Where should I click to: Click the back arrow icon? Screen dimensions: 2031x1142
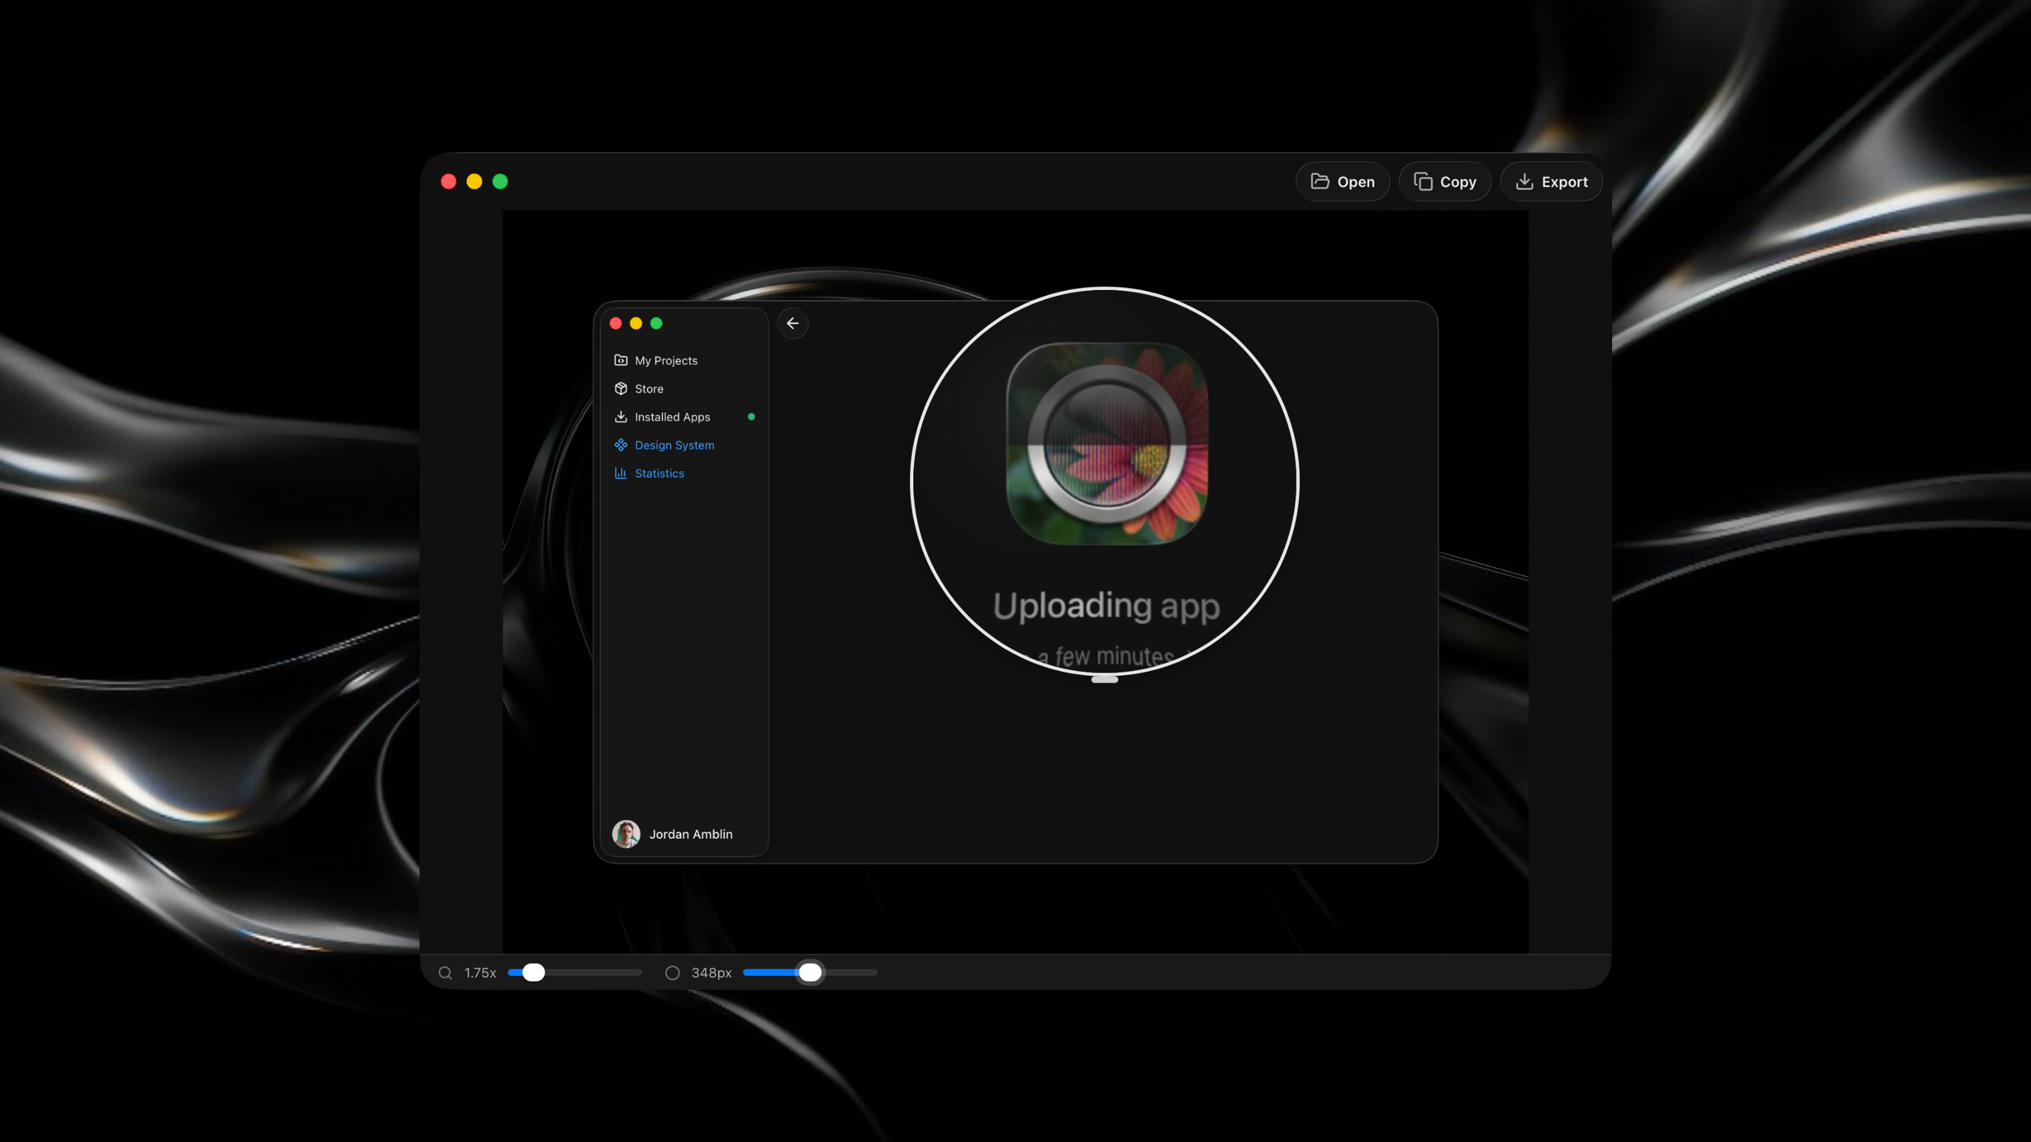pyautogui.click(x=792, y=323)
